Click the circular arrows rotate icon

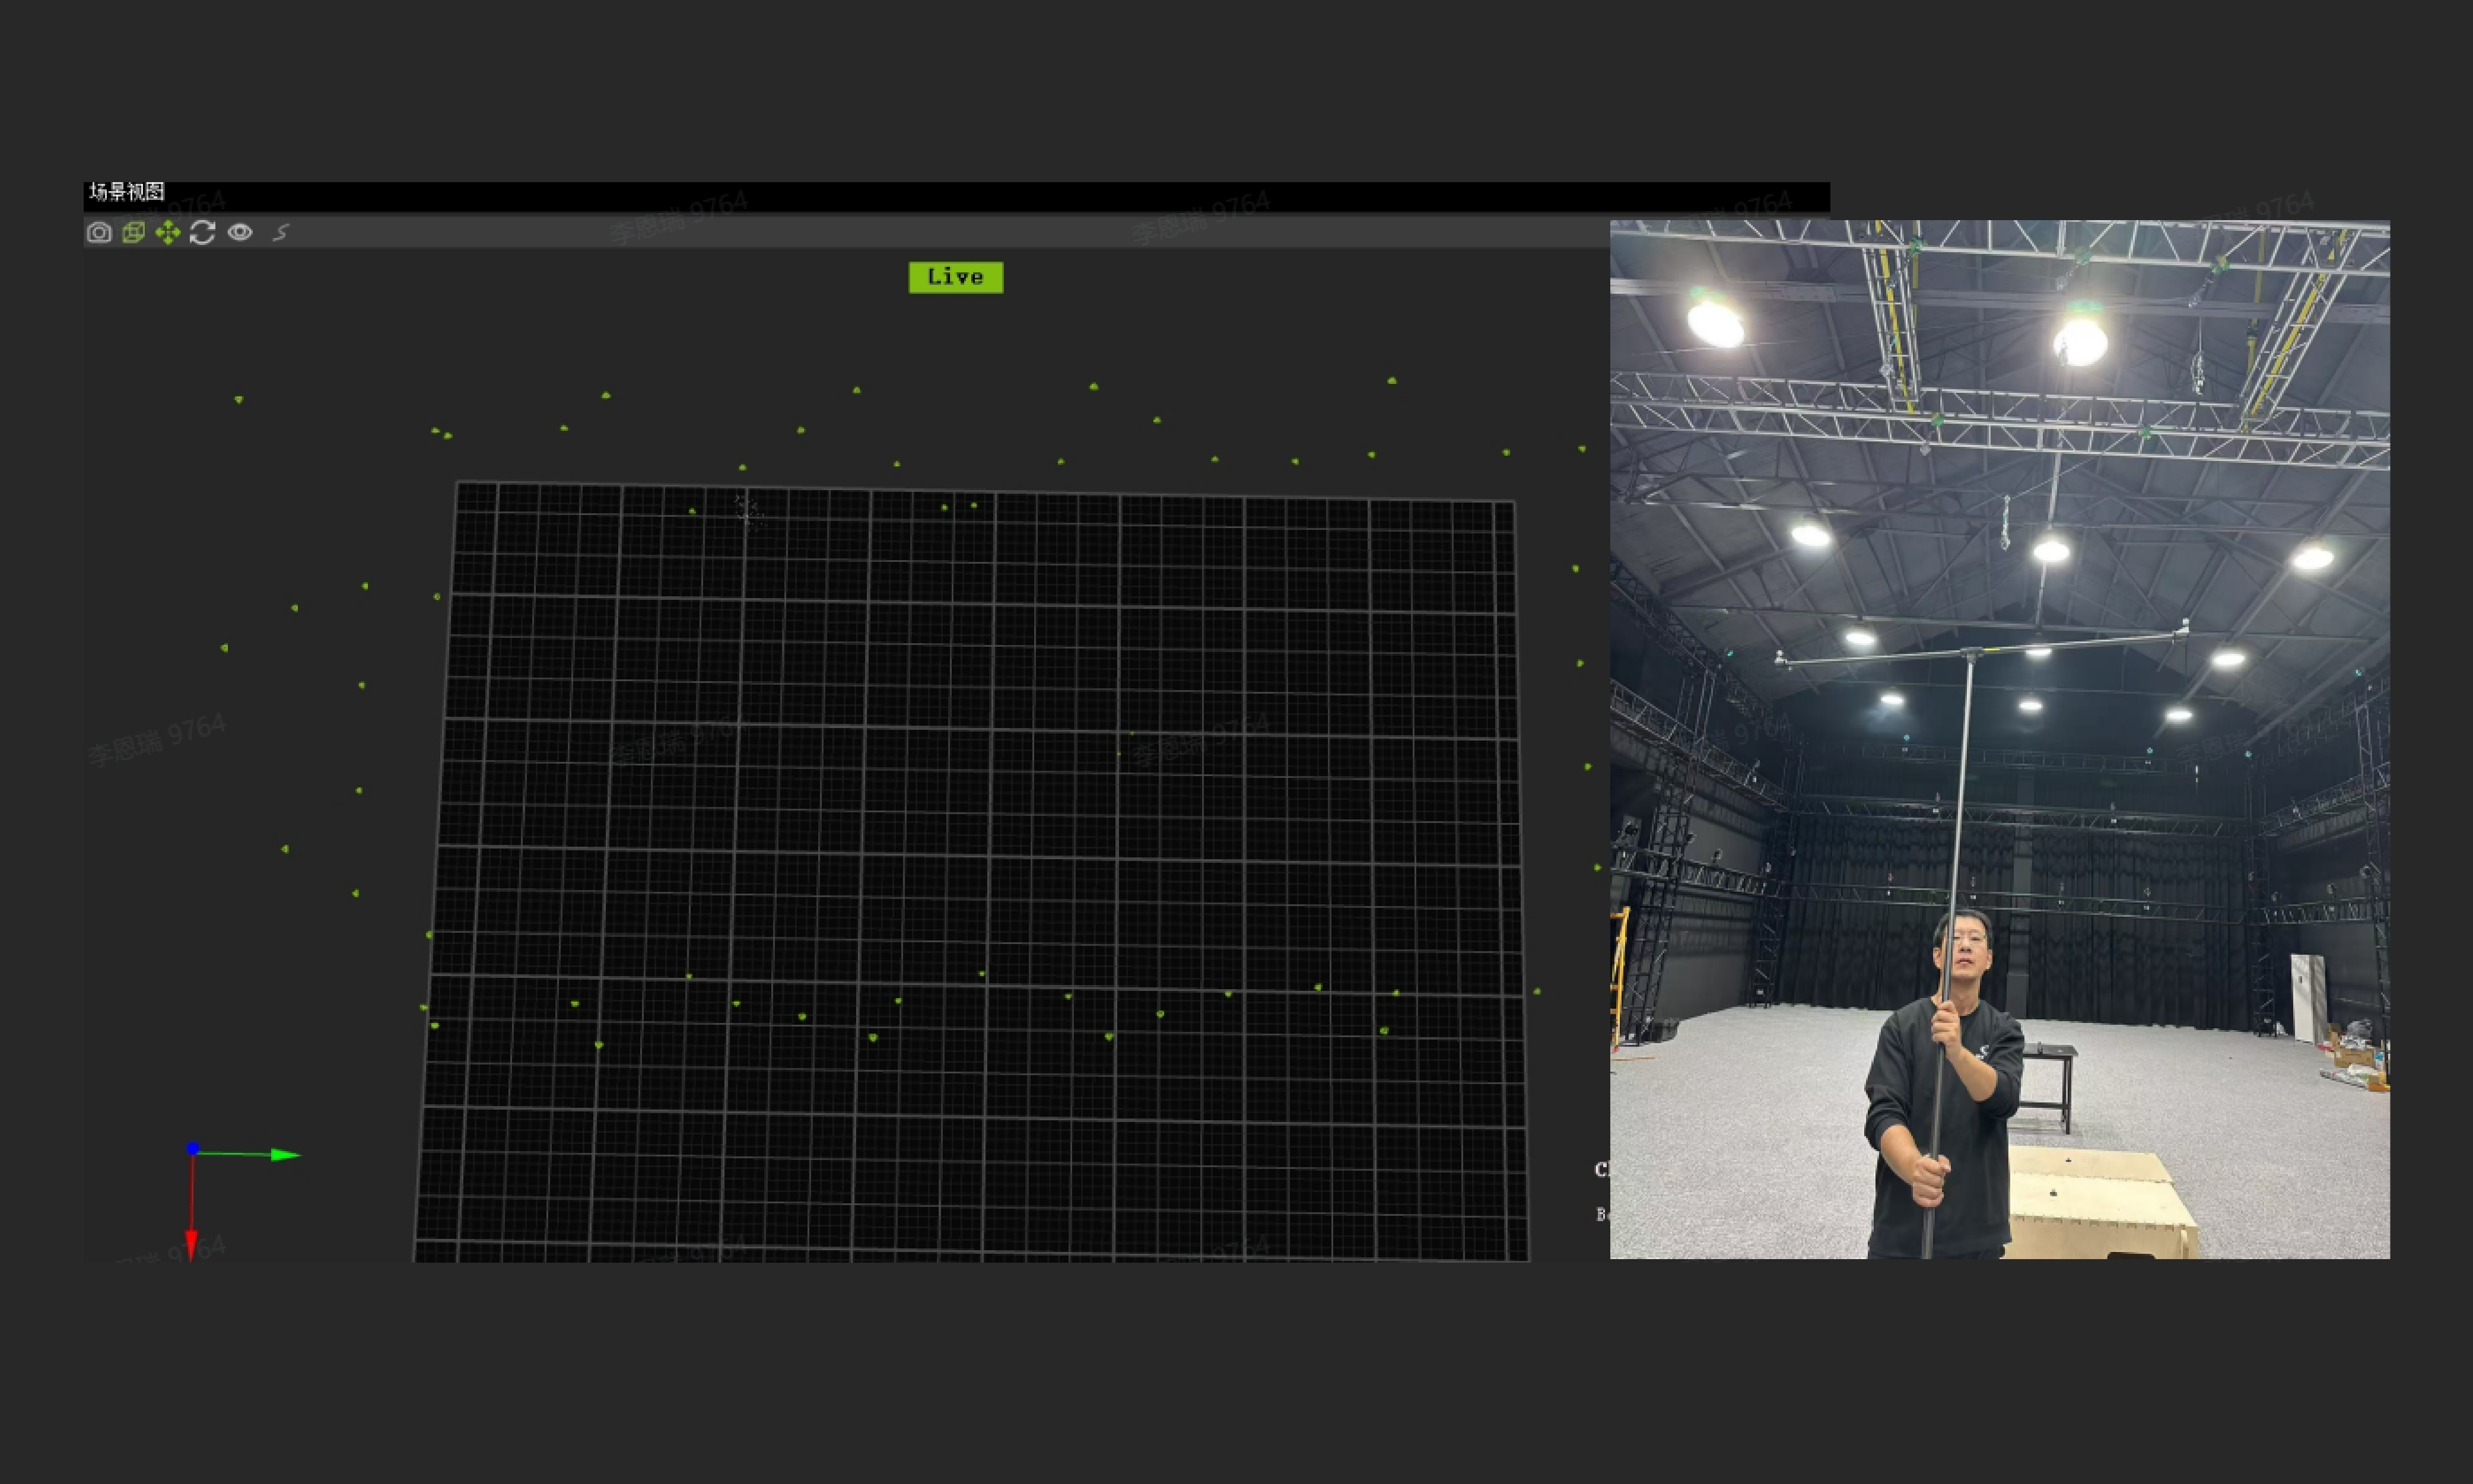point(203,233)
